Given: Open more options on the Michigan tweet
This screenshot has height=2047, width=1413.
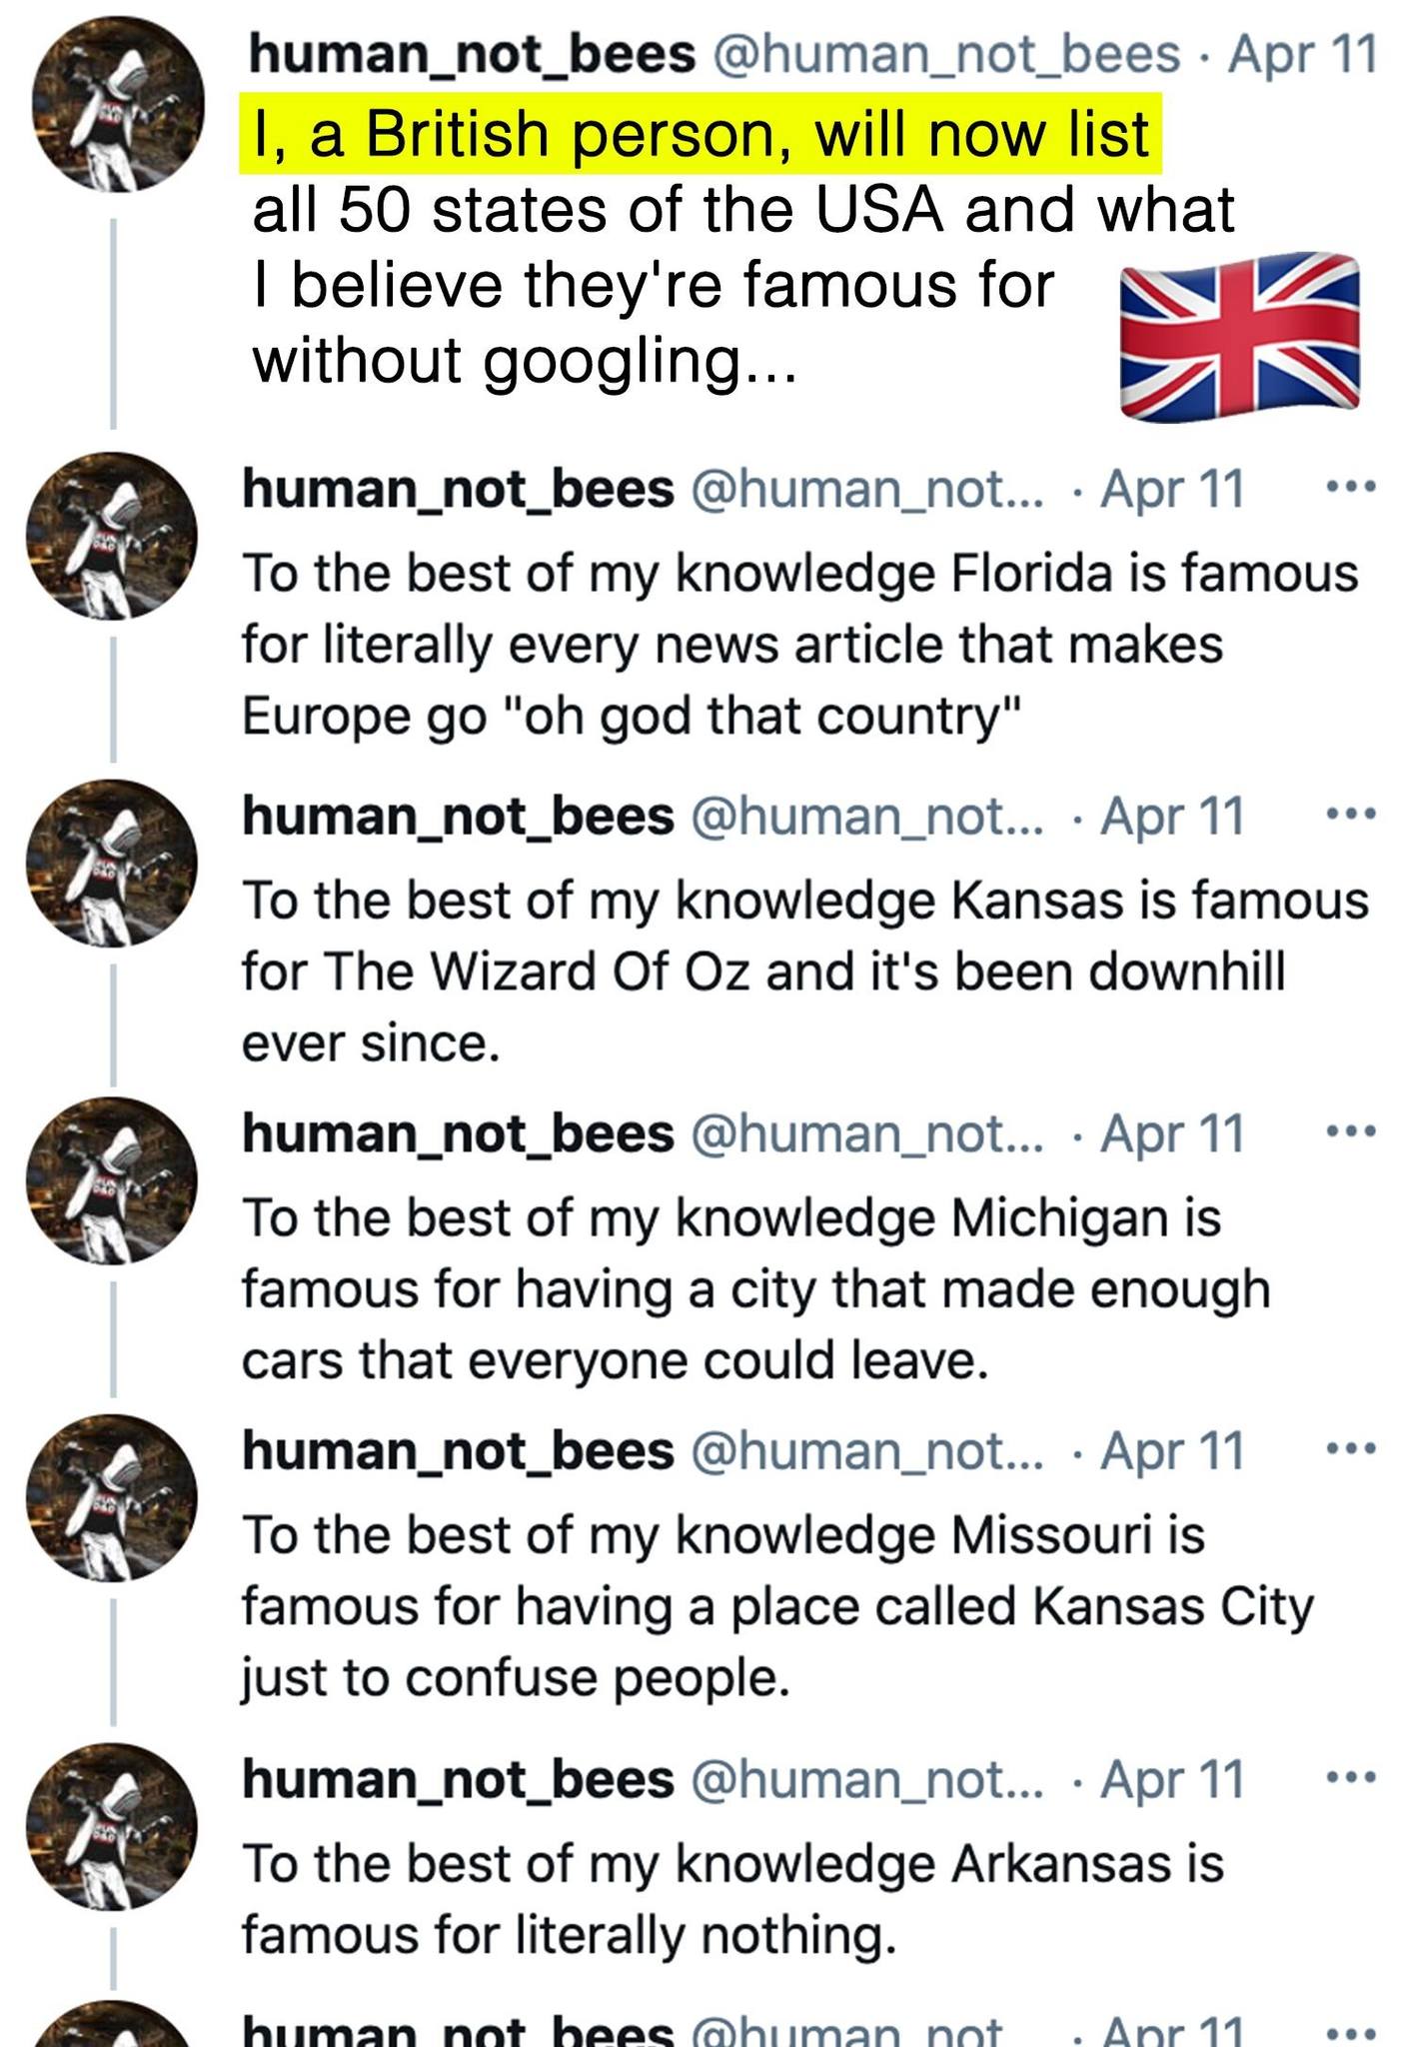Looking at the screenshot, I should (x=1351, y=1132).
